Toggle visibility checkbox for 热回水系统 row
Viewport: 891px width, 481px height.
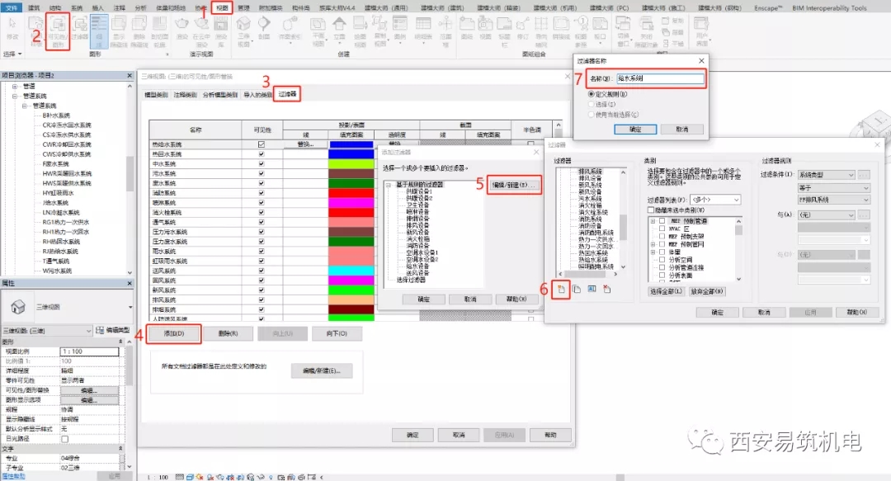click(262, 154)
